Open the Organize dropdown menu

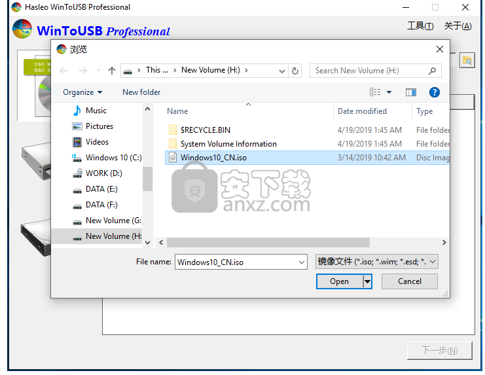(82, 92)
